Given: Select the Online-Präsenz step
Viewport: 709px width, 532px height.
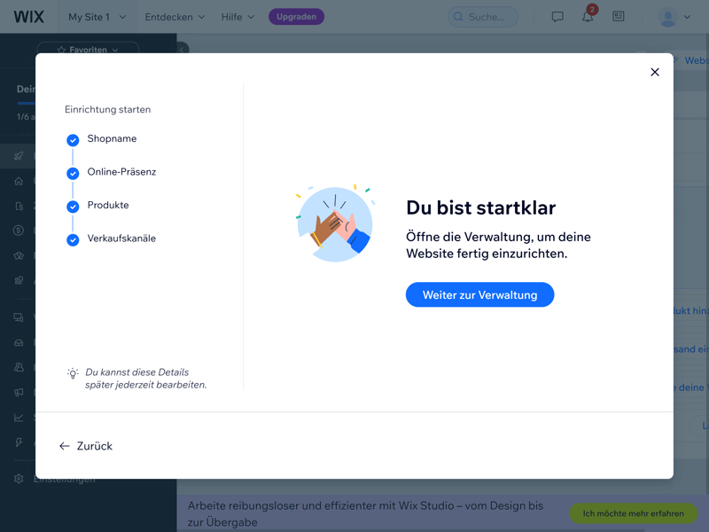Looking at the screenshot, I should click(x=121, y=172).
